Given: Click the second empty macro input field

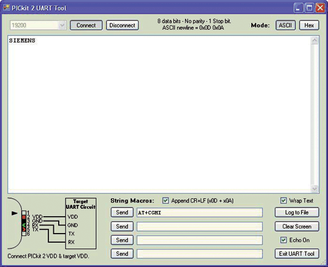Looking at the screenshot, I should [x=200, y=227].
